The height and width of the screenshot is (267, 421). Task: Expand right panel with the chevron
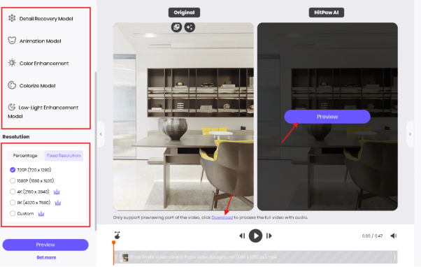410,134
